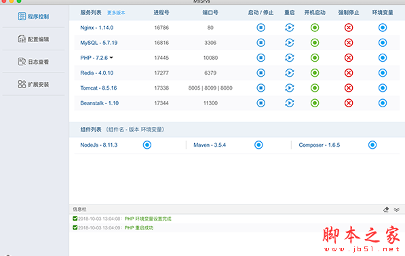The height and width of the screenshot is (256, 405).
Task: Restart the Redis service
Action: tap(290, 73)
